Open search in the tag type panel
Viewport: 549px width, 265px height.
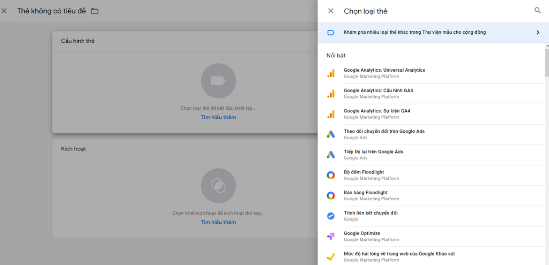pyautogui.click(x=538, y=11)
